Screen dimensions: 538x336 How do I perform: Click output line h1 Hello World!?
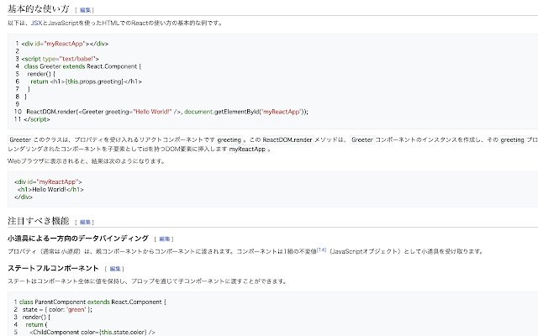pyautogui.click(x=50, y=189)
